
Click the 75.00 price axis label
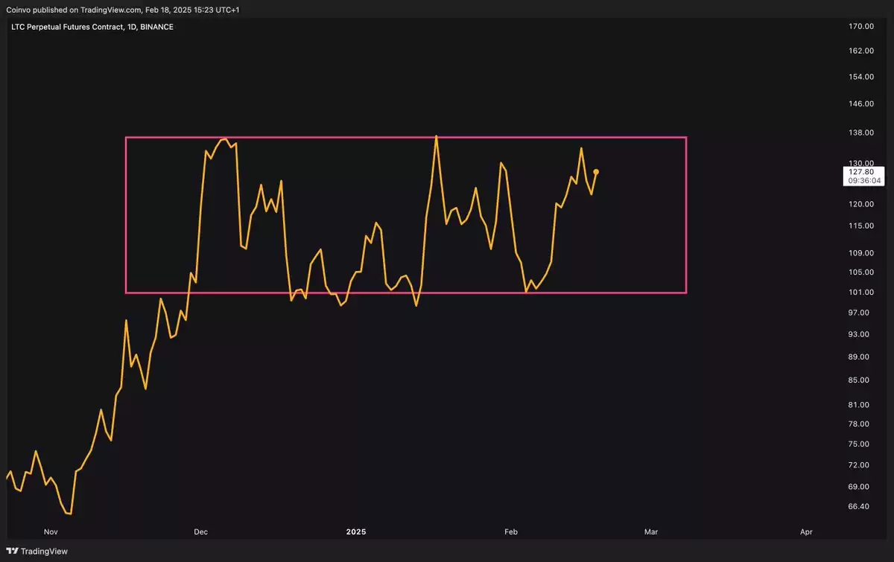860,444
